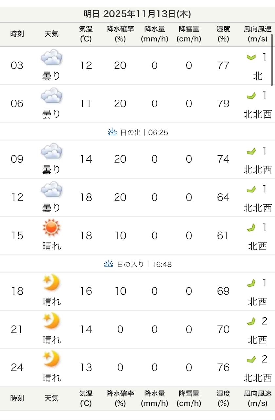The height and width of the screenshot is (420, 275).
Task: Click the sunset icon beside 日の入り
Action: [109, 264]
